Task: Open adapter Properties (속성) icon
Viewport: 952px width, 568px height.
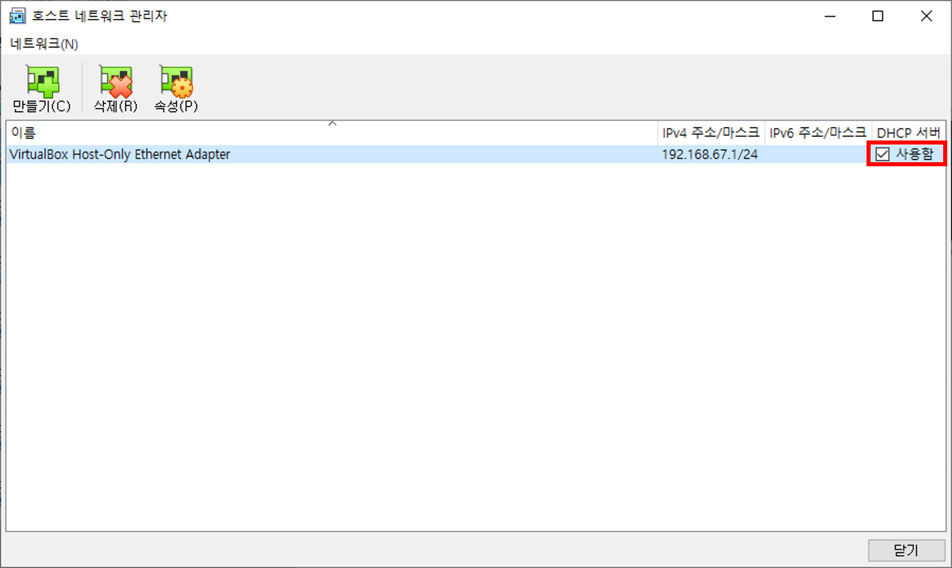Action: tap(176, 81)
